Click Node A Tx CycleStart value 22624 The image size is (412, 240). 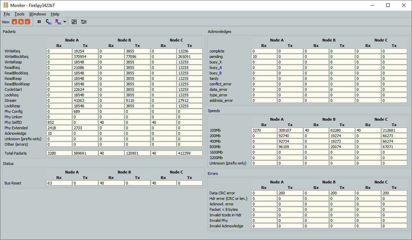[x=85, y=89]
